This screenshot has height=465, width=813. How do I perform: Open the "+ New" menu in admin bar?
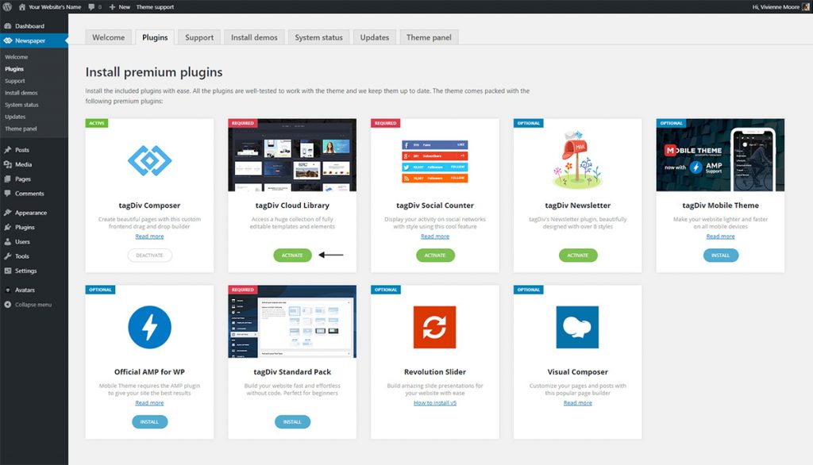pyautogui.click(x=118, y=6)
